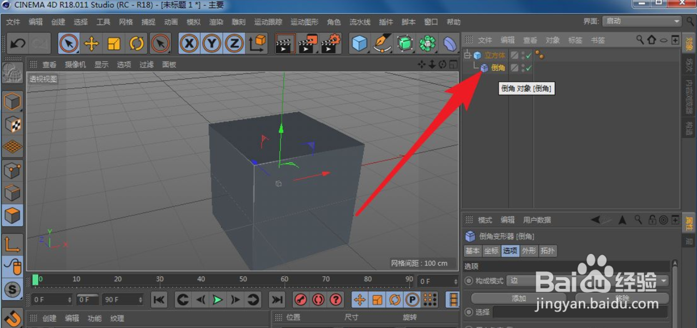The image size is (697, 328).
Task: Switch to the 坐标 tab in attributes
Action: point(491,251)
